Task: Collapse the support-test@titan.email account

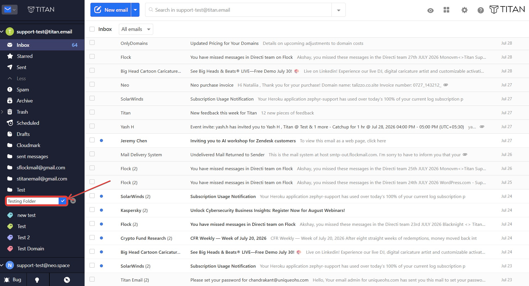Action: [x=2, y=32]
